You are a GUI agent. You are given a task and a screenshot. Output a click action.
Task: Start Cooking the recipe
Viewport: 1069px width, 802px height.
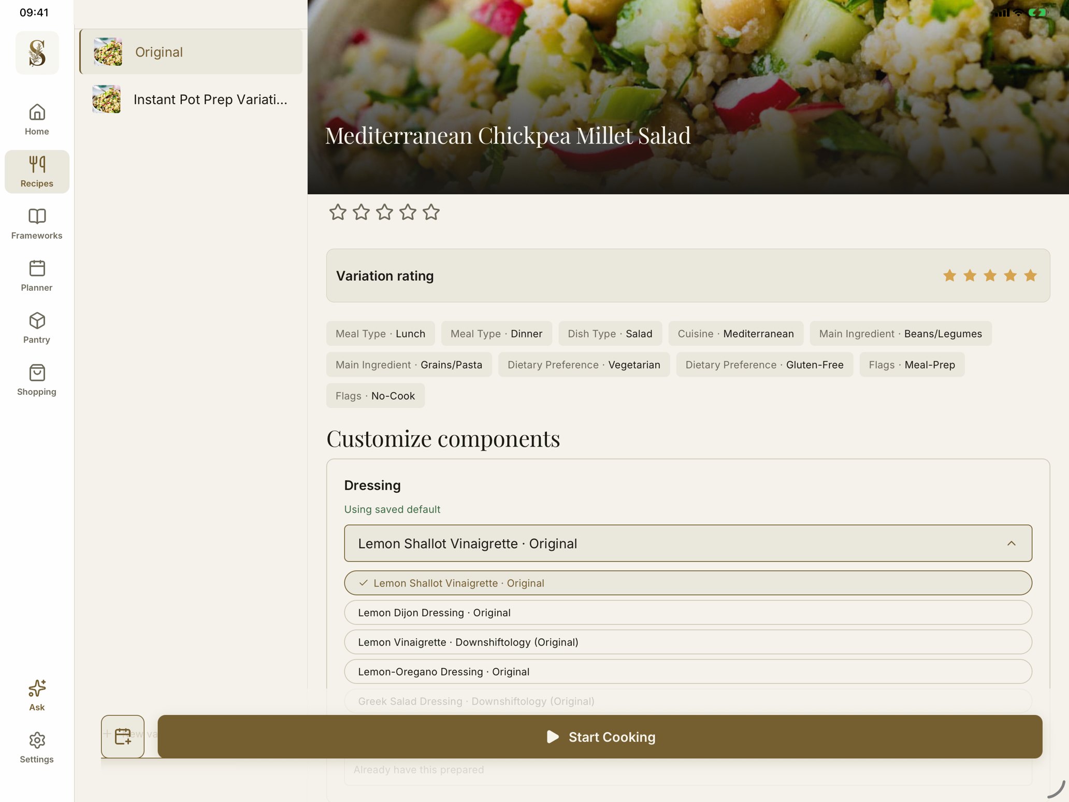tap(600, 736)
